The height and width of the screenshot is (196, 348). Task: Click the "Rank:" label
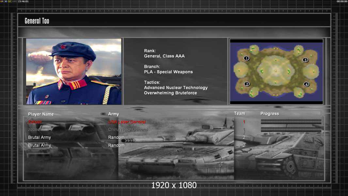[x=150, y=51]
